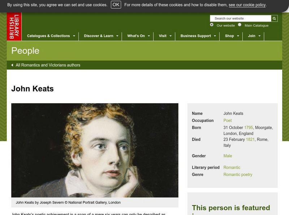Image resolution: width=289 pixels, height=215 pixels.
Task: Expand the What's On dropdown arrow
Action: coord(149,36)
